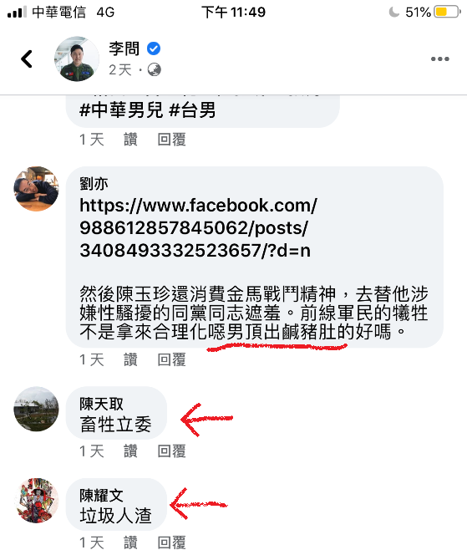Tap the battery indicator in status bar

point(448,12)
